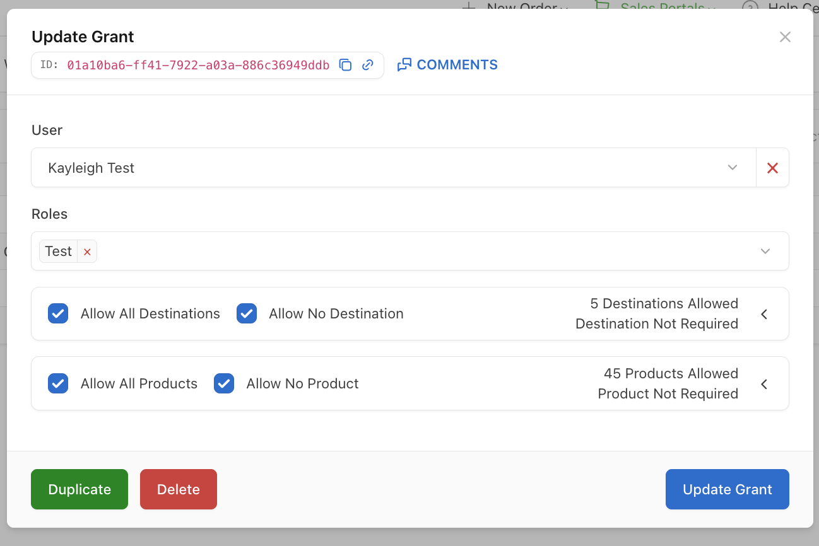Click the Update Grant button
Viewport: 819px width, 546px height.
728,489
